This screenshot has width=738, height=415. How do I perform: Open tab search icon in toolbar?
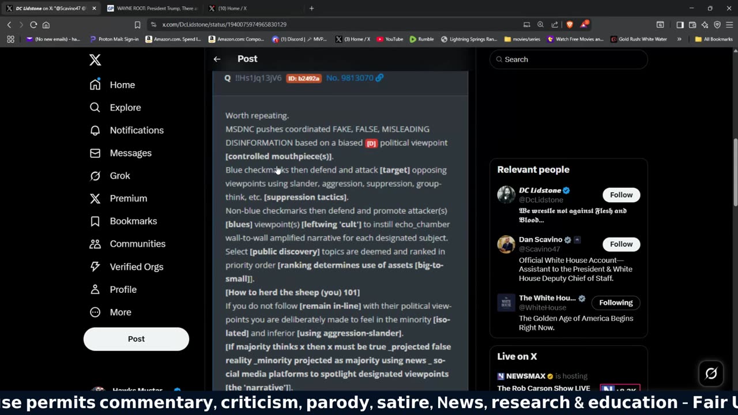pyautogui.click(x=660, y=25)
